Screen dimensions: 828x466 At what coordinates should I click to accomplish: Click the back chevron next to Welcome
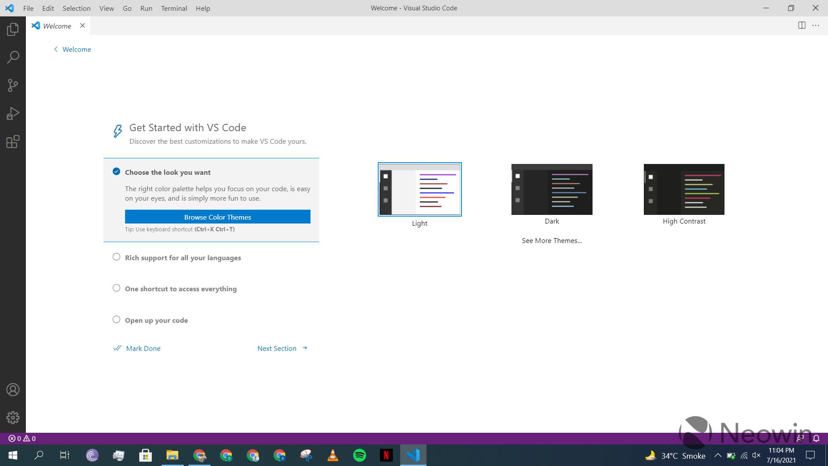[x=56, y=49]
